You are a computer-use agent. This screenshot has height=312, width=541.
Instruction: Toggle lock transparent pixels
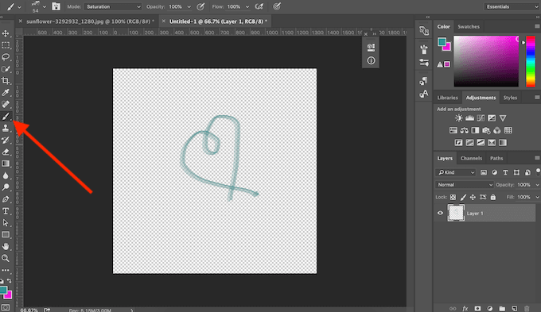tap(453, 197)
